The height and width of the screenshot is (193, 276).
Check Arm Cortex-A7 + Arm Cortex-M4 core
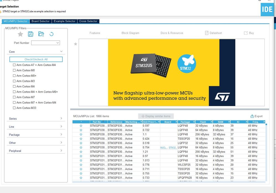(x=14, y=65)
